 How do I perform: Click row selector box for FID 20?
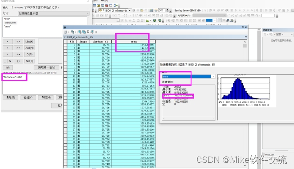(65, 108)
